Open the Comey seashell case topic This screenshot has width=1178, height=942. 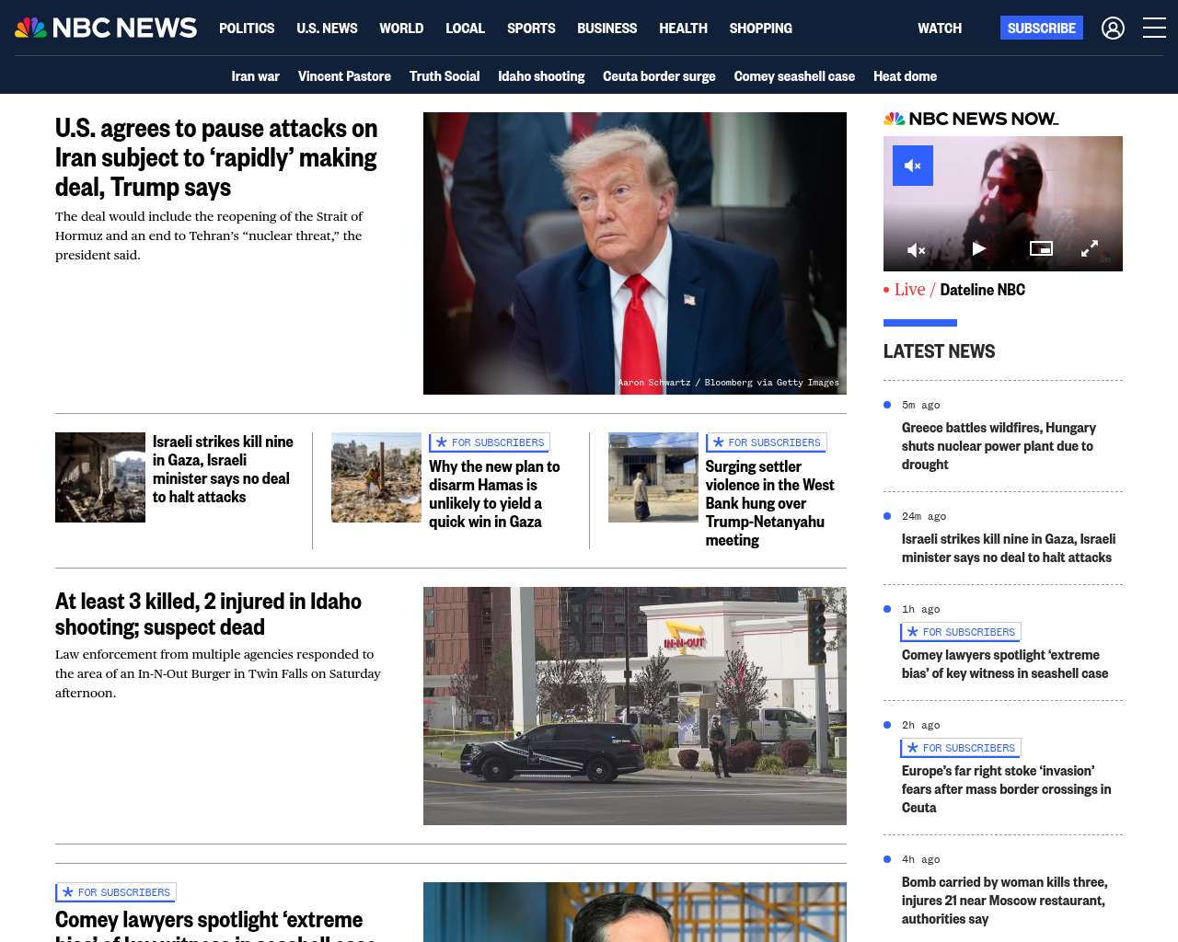coord(794,76)
